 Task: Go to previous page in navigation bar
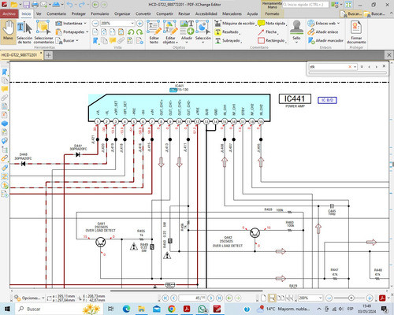pyautogui.click(x=173, y=298)
